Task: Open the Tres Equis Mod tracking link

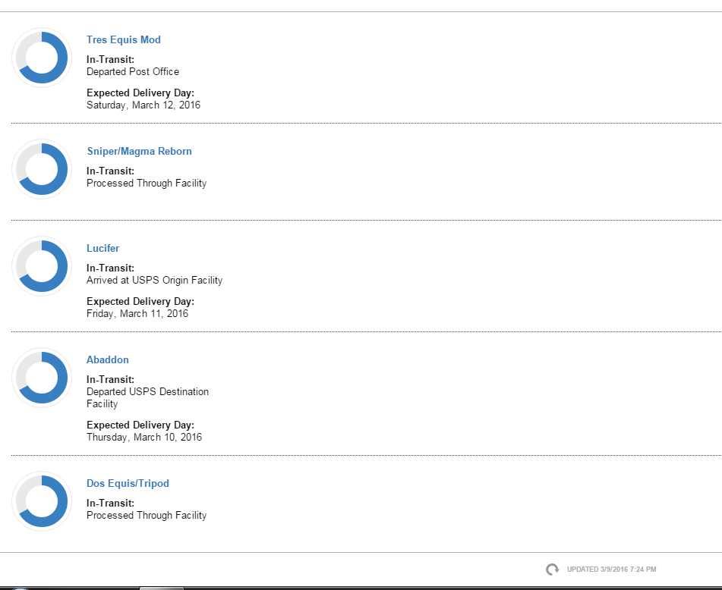Action: pos(124,40)
